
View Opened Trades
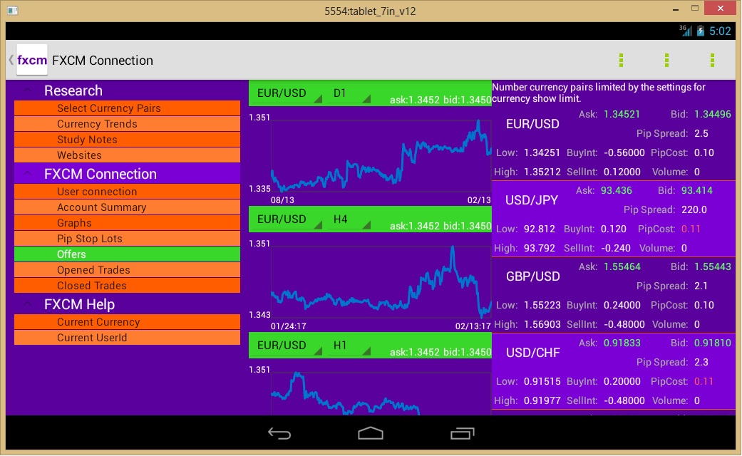[128, 269]
